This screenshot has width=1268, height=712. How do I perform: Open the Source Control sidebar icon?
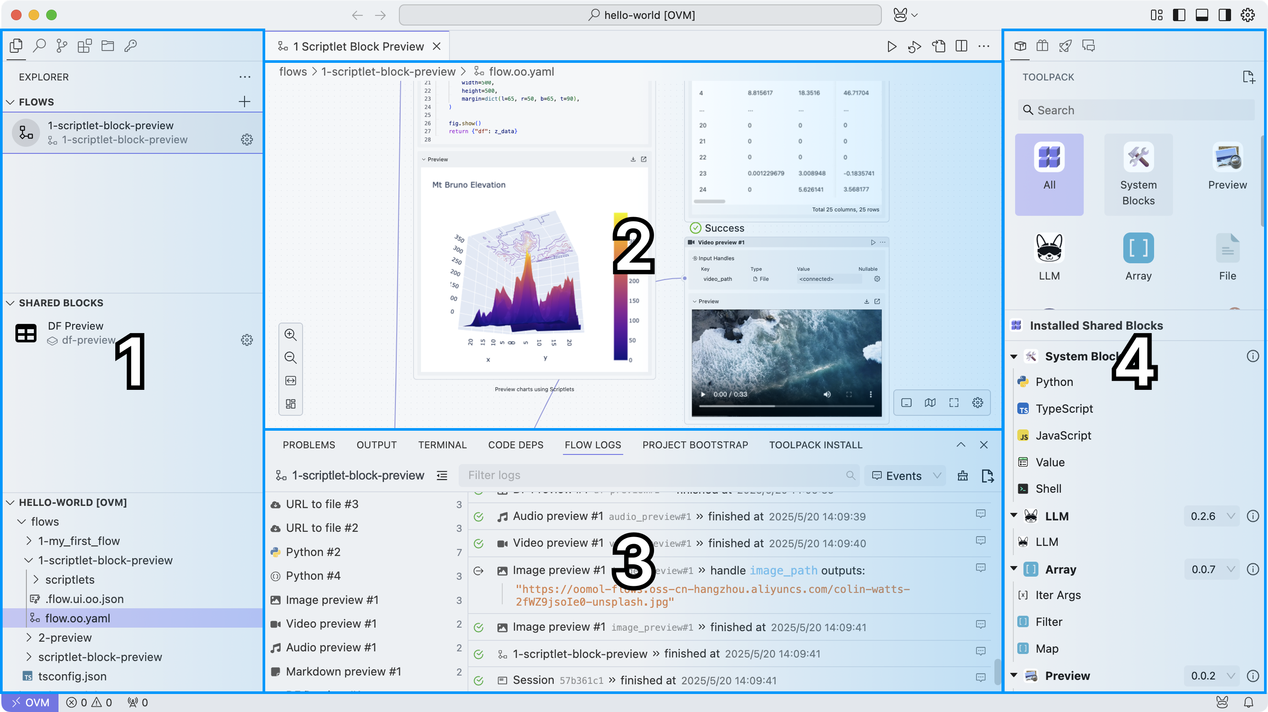click(x=62, y=46)
